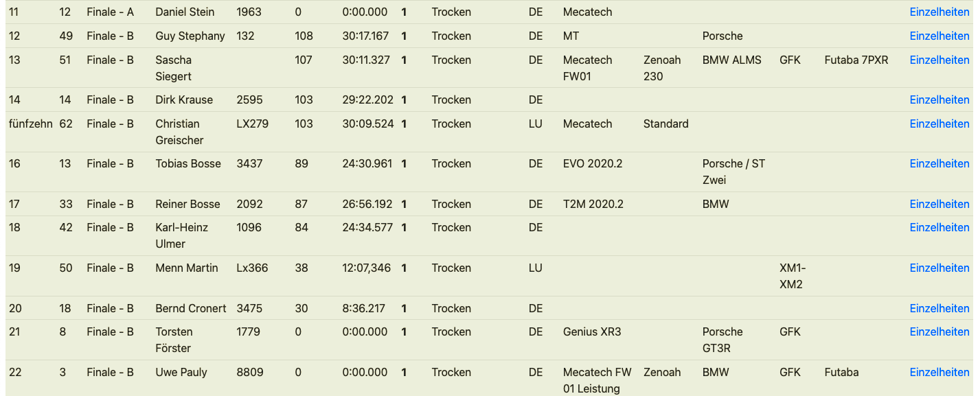This screenshot has height=396, width=978.
Task: Open Christian Greischer's Einzelheiten link
Action: pyautogui.click(x=939, y=124)
